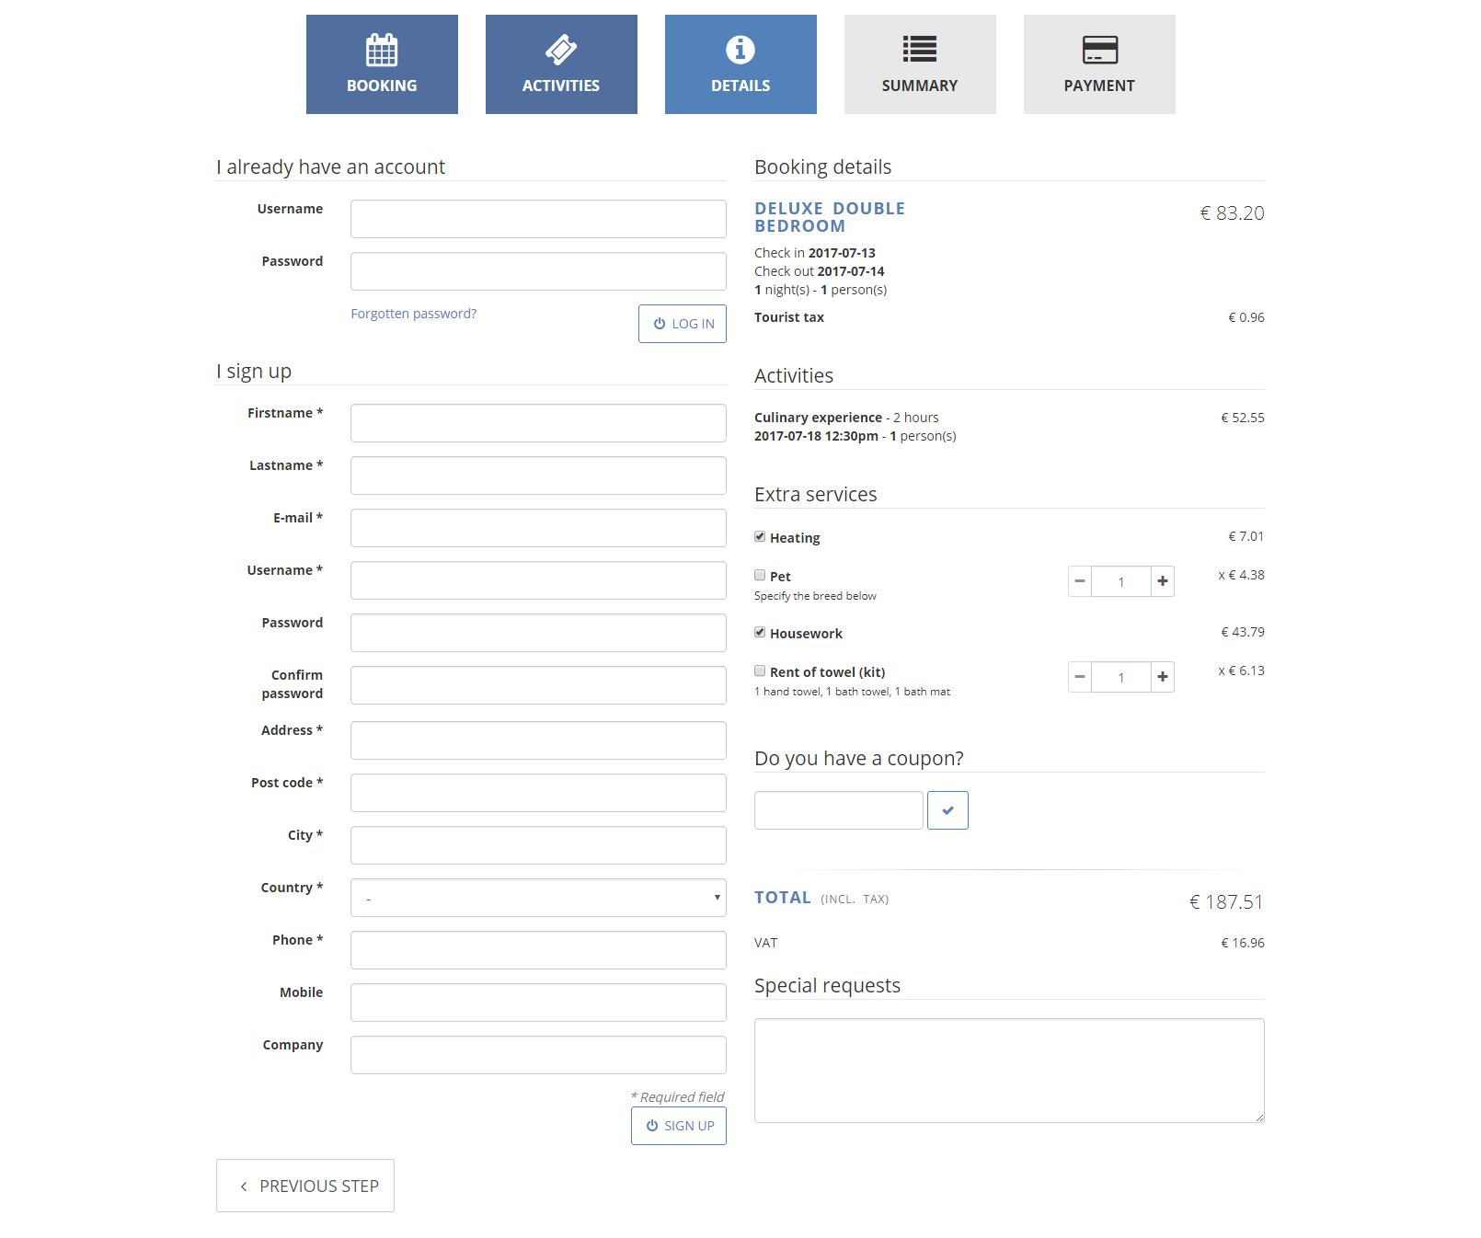Focus the Special requests text area
The height and width of the screenshot is (1238, 1481).
pyautogui.click(x=1009, y=1071)
